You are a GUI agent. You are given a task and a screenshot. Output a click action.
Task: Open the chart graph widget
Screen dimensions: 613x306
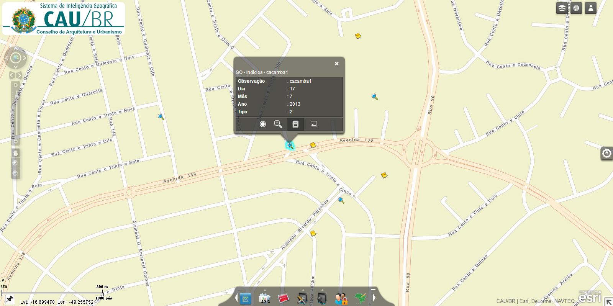[x=246, y=298]
